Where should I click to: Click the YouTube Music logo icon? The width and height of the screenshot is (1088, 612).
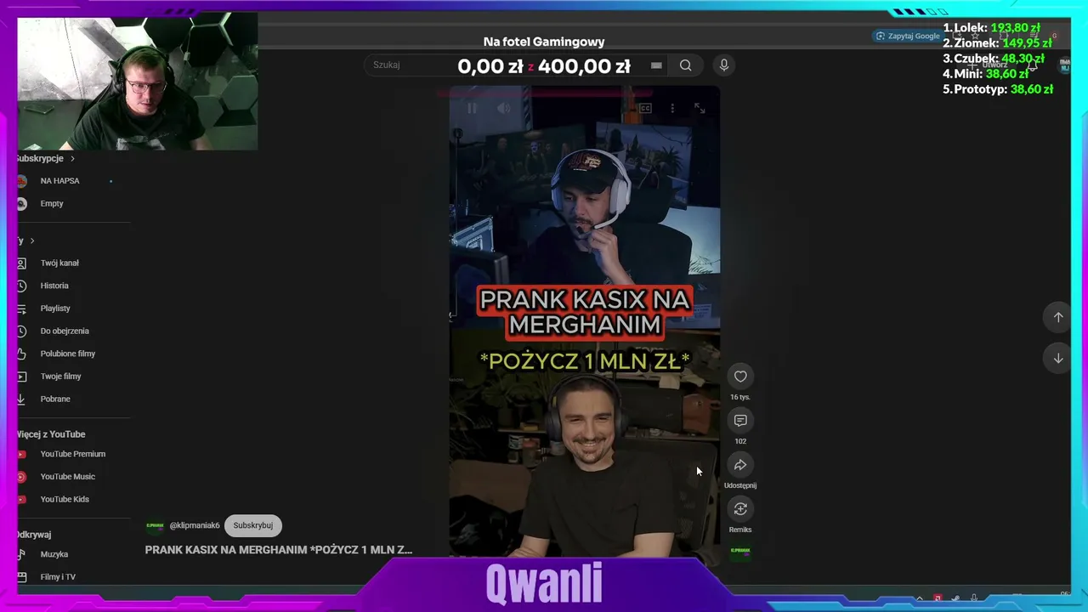(21, 477)
